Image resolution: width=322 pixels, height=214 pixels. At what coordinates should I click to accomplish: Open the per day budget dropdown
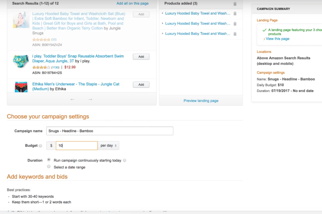108,146
